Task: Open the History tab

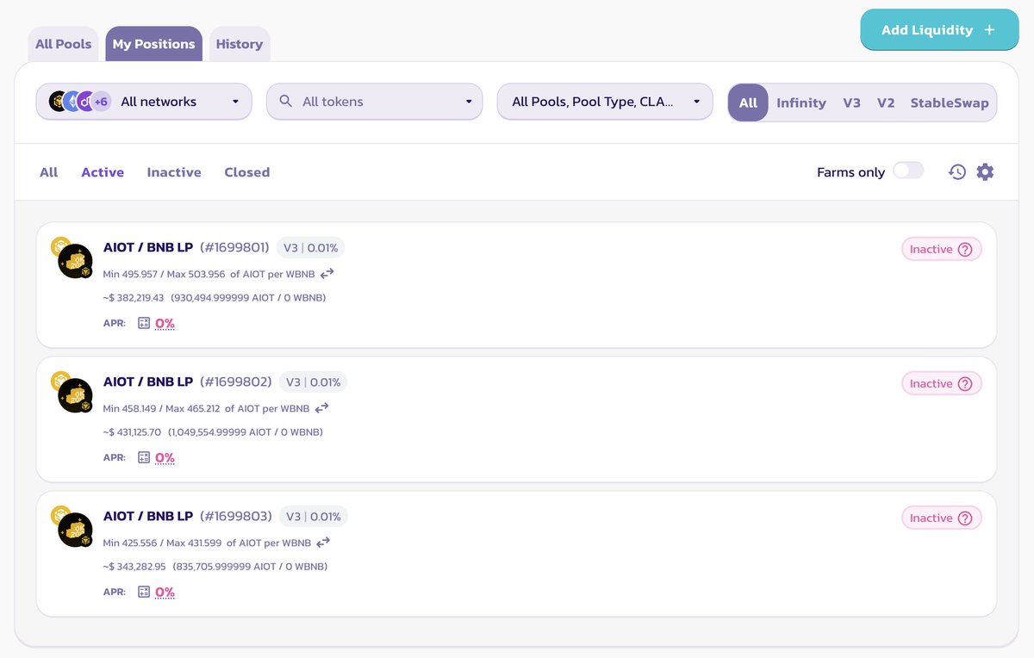Action: coord(240,44)
